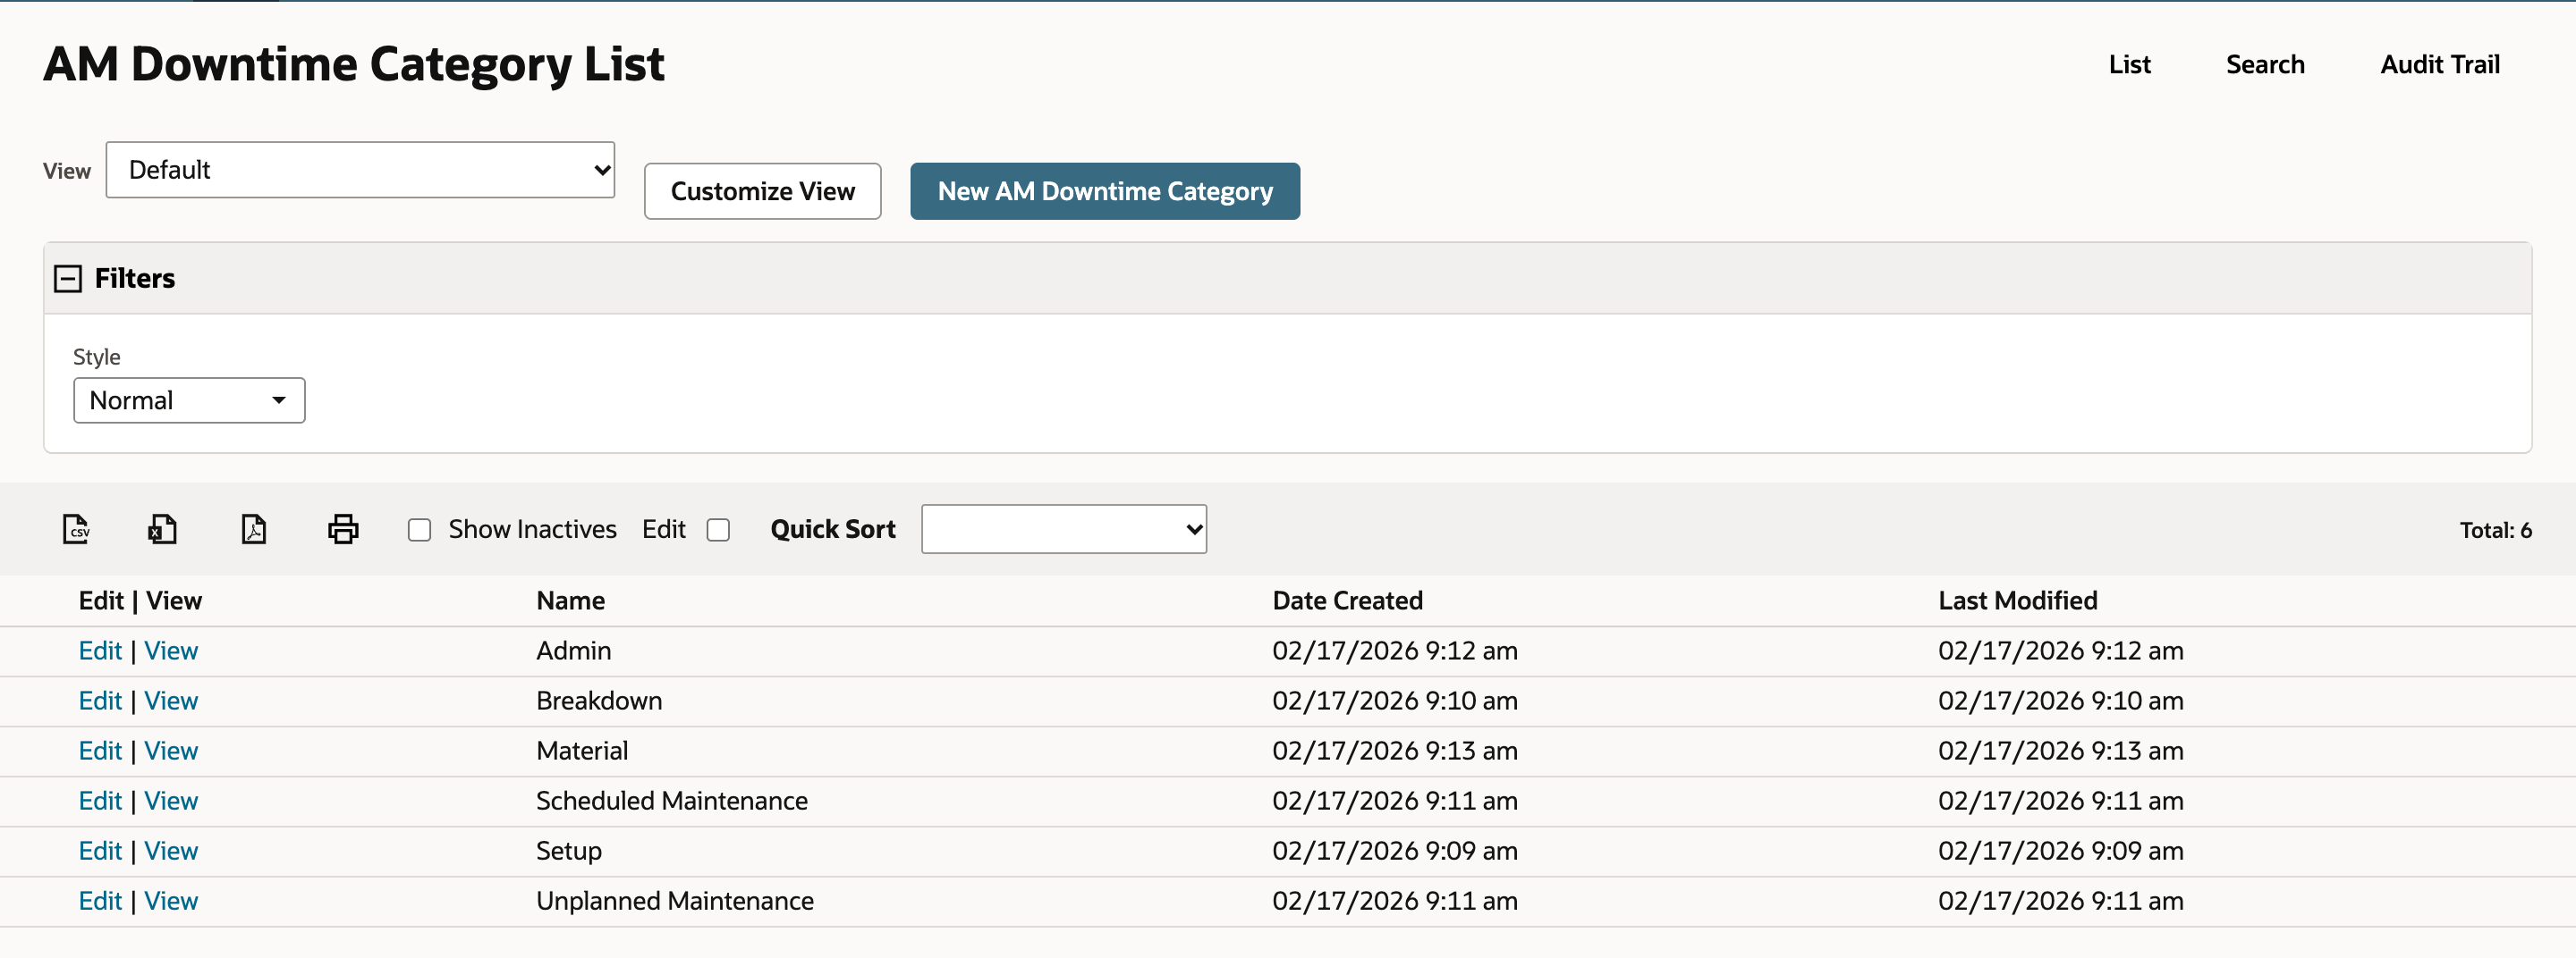Collapse the Filters section
Viewport: 2576px width, 958px height.
click(x=68, y=279)
